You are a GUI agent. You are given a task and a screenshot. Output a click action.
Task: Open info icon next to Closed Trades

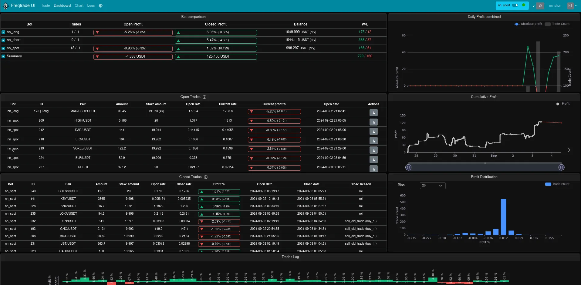206,177
